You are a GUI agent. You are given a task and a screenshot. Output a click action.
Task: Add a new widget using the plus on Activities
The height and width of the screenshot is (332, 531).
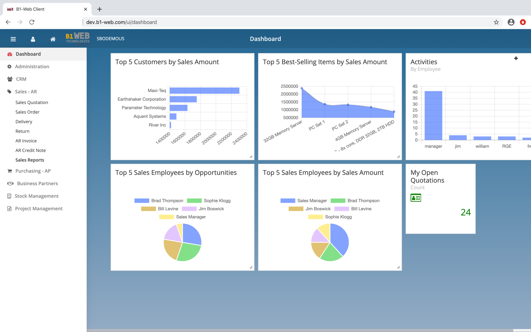pos(516,58)
